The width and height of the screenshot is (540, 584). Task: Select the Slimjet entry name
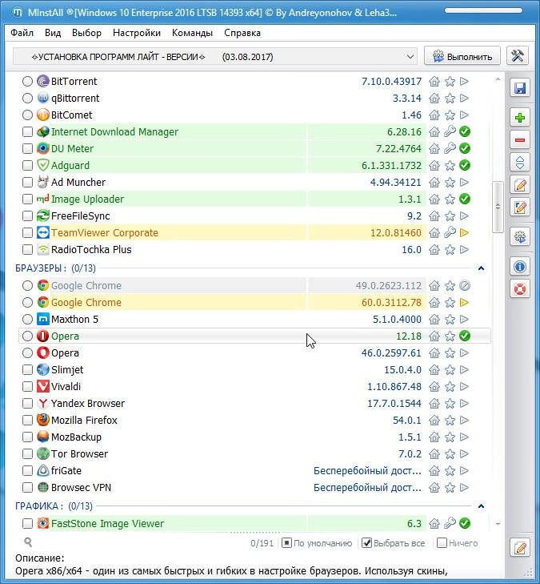pos(67,370)
